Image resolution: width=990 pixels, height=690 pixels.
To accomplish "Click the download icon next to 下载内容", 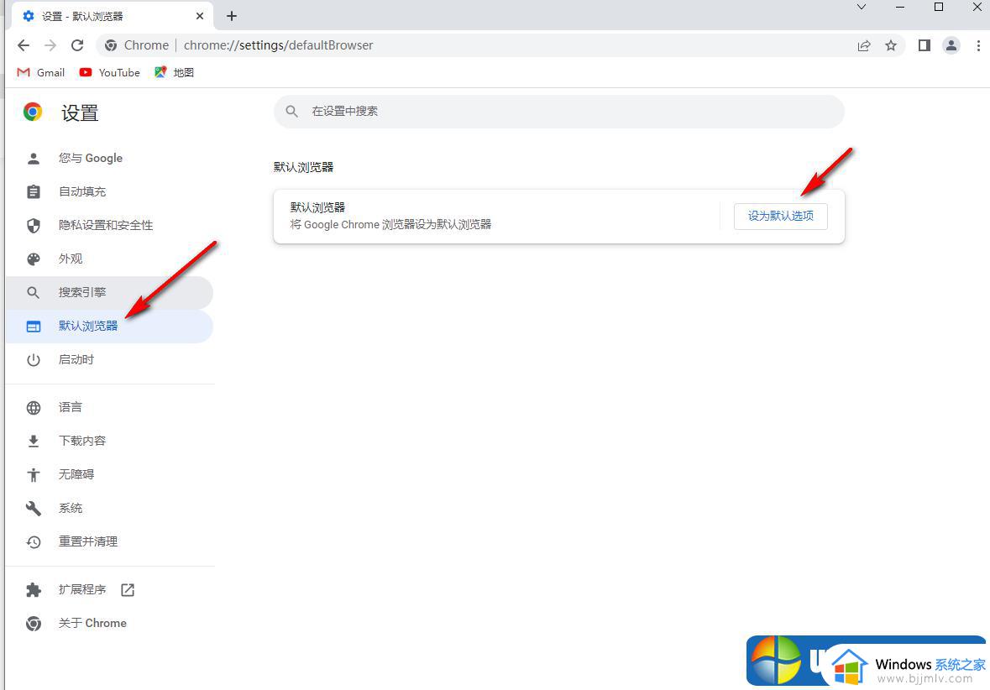I will click(34, 442).
